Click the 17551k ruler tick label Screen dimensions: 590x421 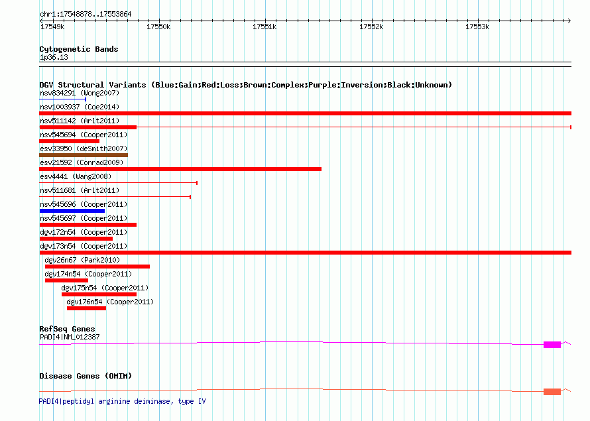pos(265,27)
